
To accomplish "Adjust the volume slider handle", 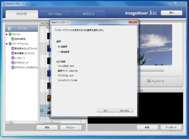I will [x=155, y=81].
